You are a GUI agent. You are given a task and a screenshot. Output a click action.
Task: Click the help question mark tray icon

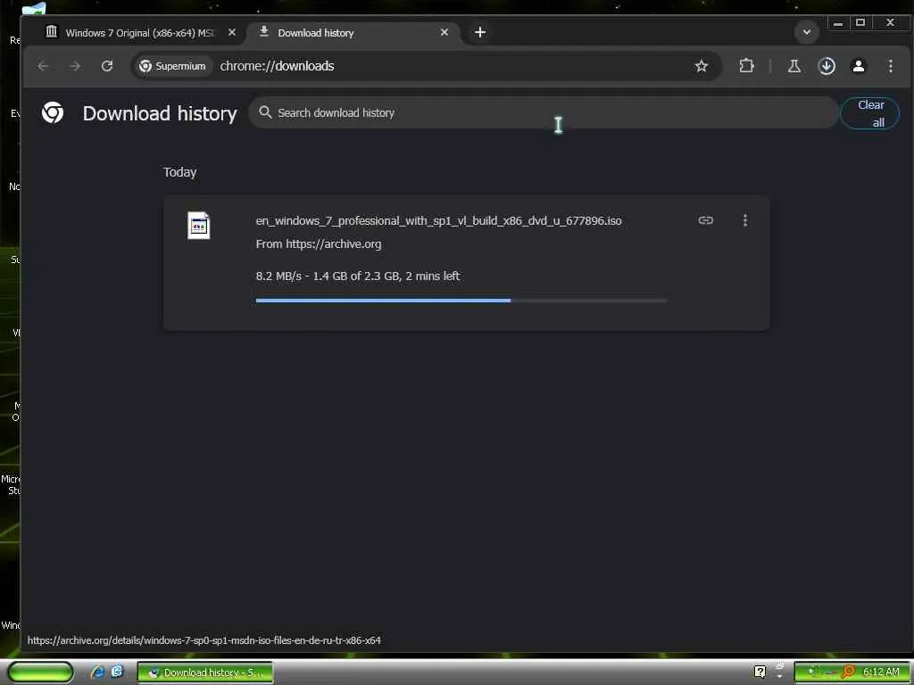[x=760, y=673]
